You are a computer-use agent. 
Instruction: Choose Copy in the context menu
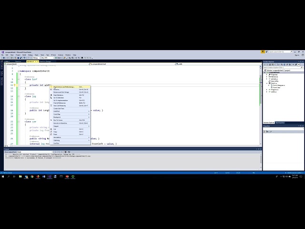70,132
